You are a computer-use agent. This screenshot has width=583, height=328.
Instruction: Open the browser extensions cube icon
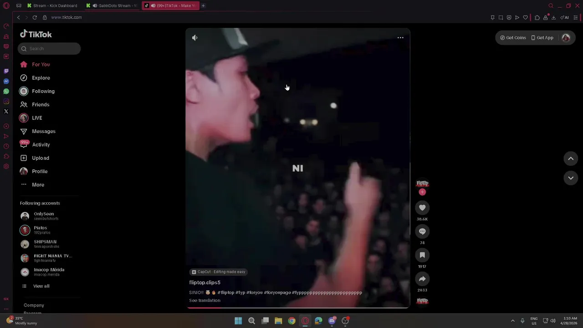[x=537, y=17]
